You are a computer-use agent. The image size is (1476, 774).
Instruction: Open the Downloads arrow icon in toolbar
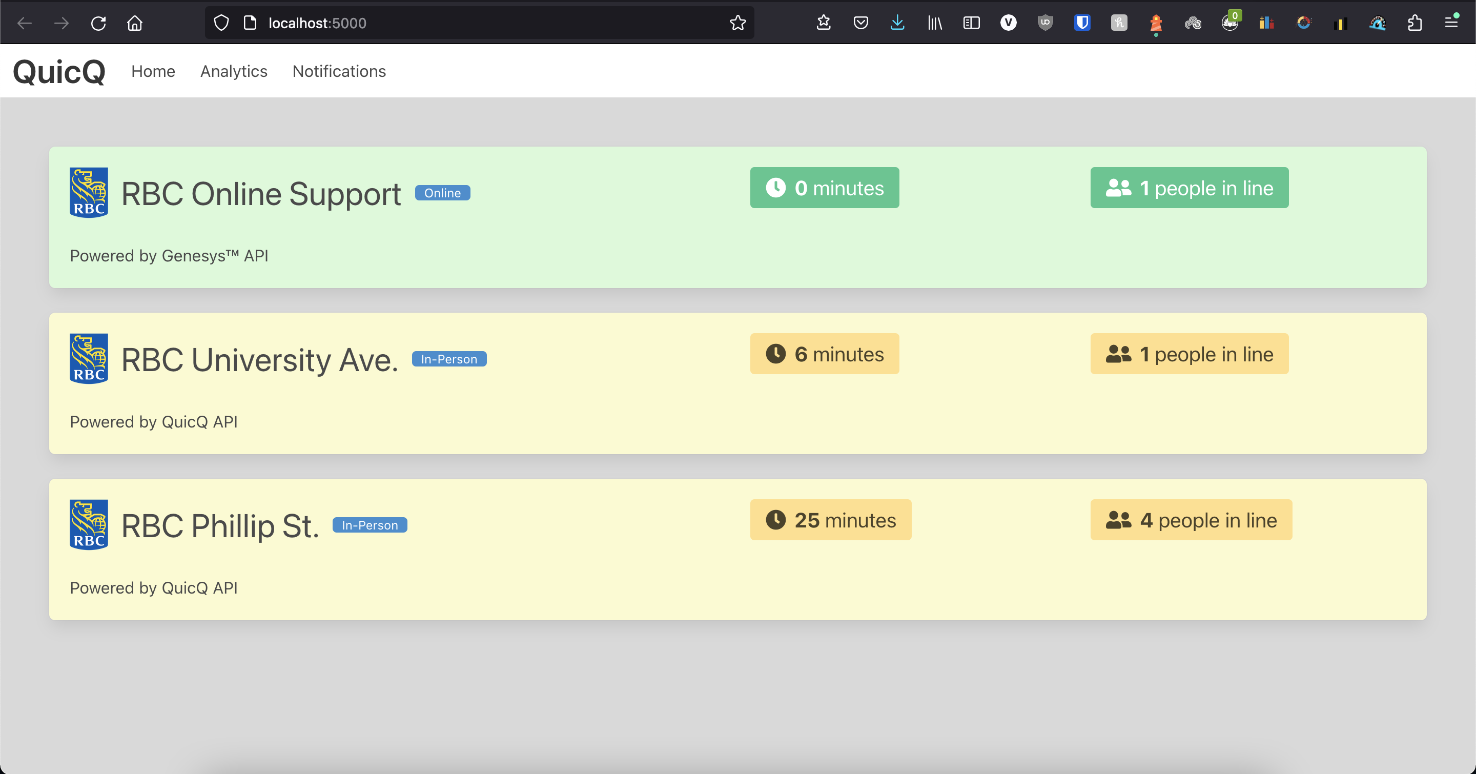[897, 23]
